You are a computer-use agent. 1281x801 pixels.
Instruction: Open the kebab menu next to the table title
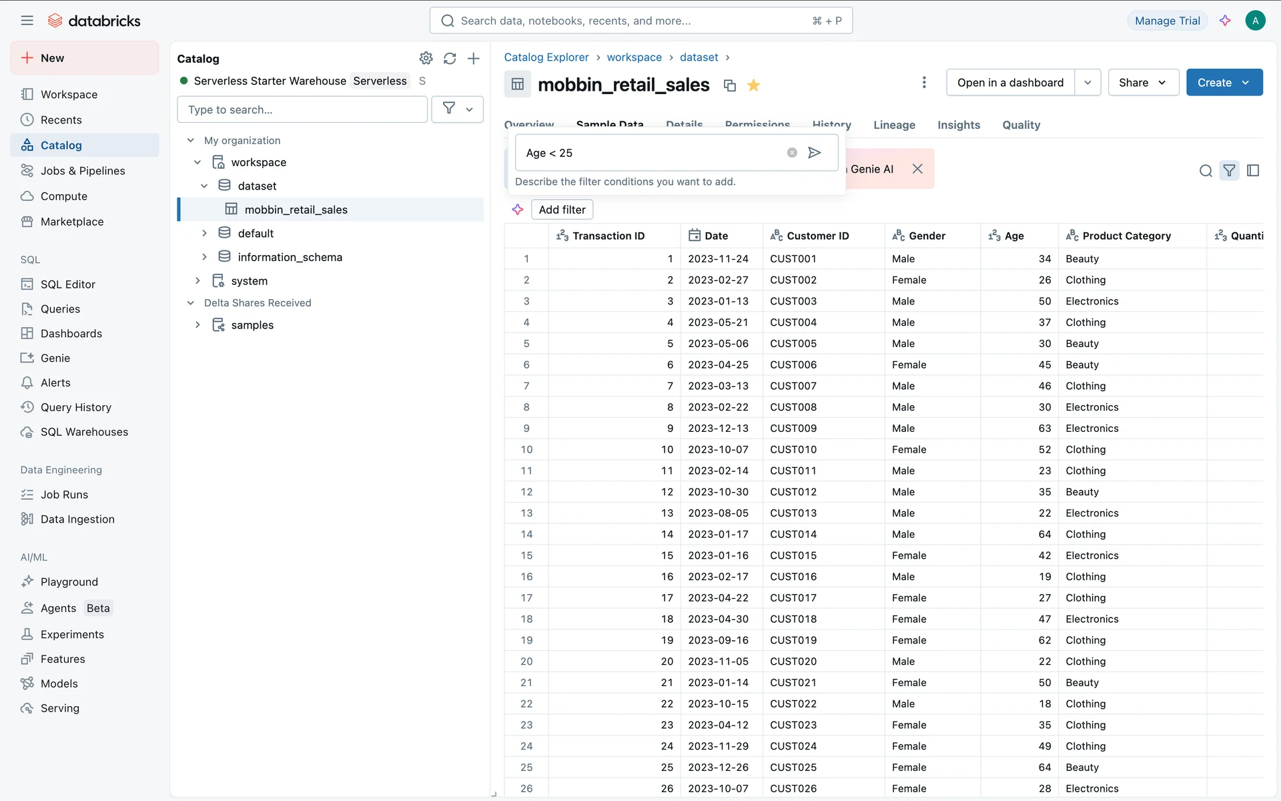tap(923, 83)
